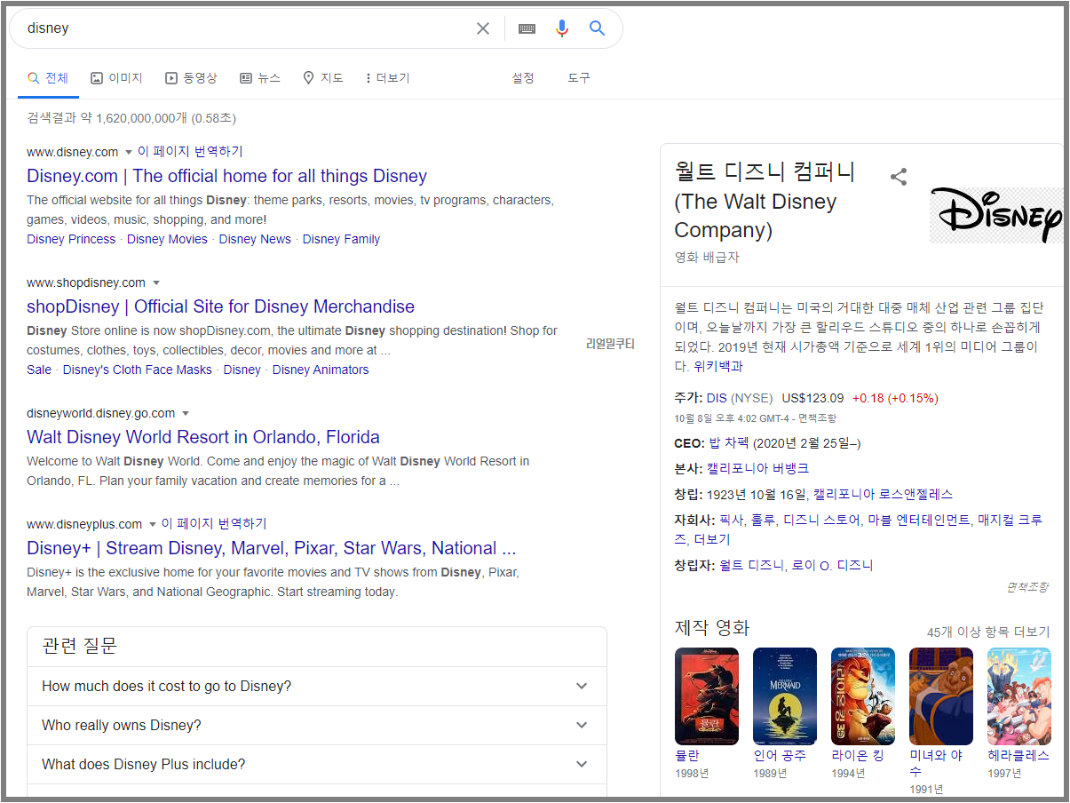Open the Sale sitelink
Image resolution: width=1070 pixels, height=803 pixels.
tap(39, 370)
